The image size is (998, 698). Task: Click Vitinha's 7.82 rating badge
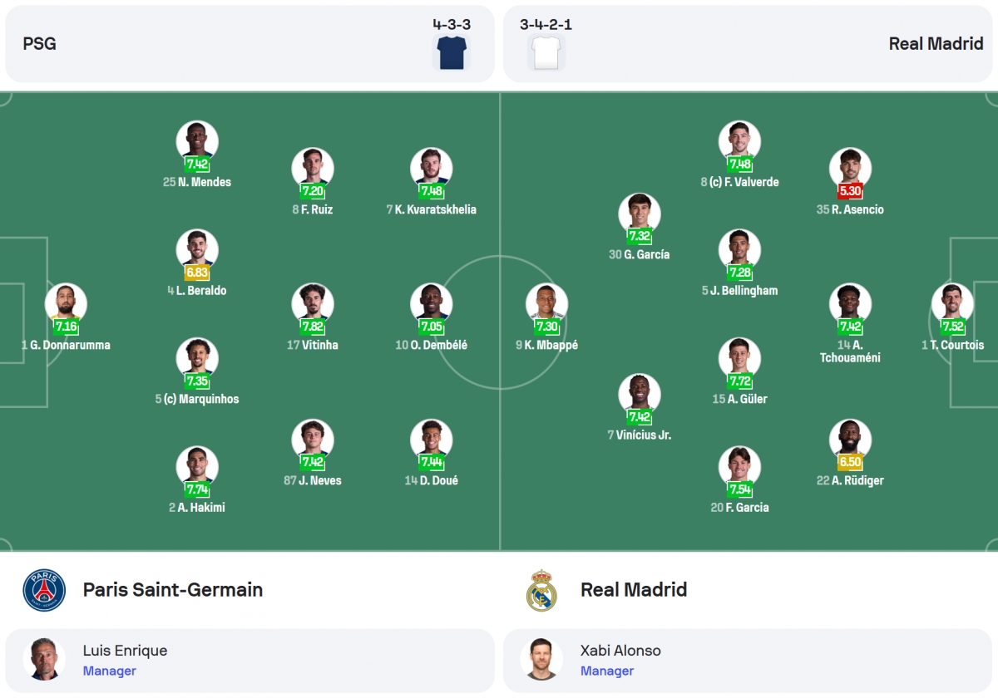[x=313, y=327]
